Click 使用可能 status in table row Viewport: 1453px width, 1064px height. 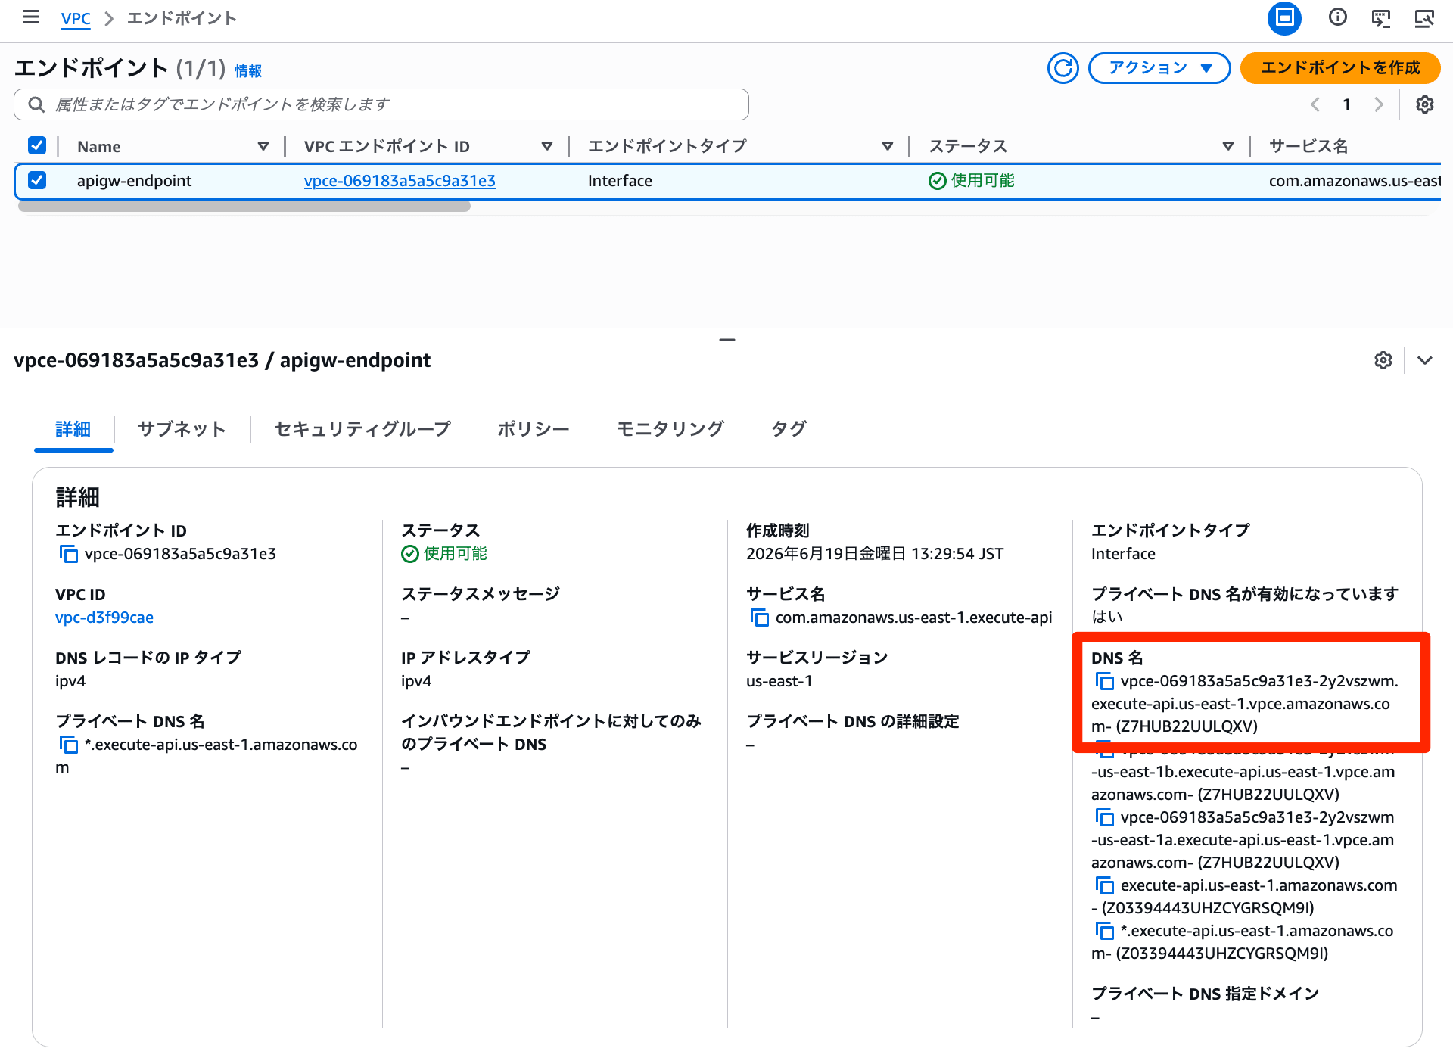972,181
